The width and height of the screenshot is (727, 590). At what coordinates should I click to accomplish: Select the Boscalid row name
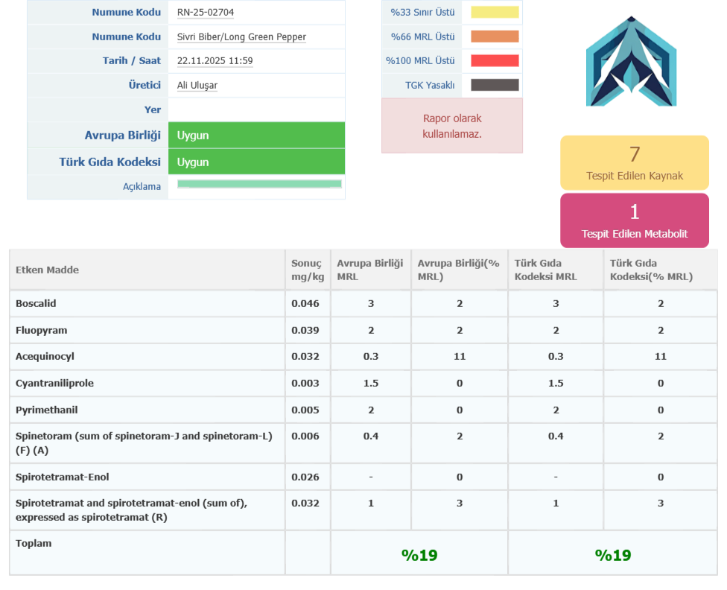pyautogui.click(x=36, y=304)
